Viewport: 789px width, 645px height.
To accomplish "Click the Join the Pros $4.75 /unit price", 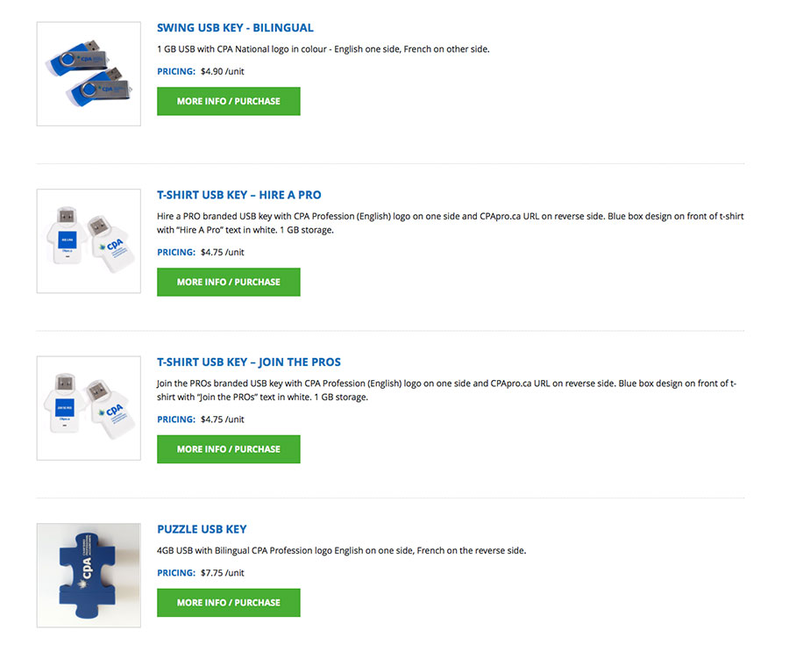I will click(223, 419).
